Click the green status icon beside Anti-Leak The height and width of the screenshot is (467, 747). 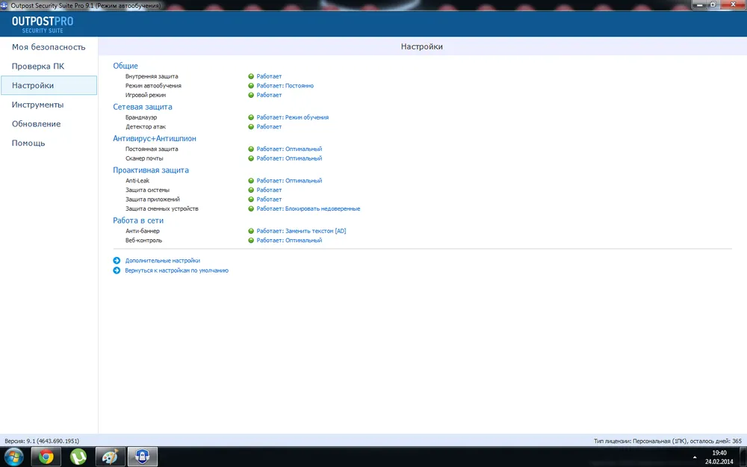252,181
